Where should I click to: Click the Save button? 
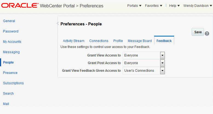click(198, 32)
